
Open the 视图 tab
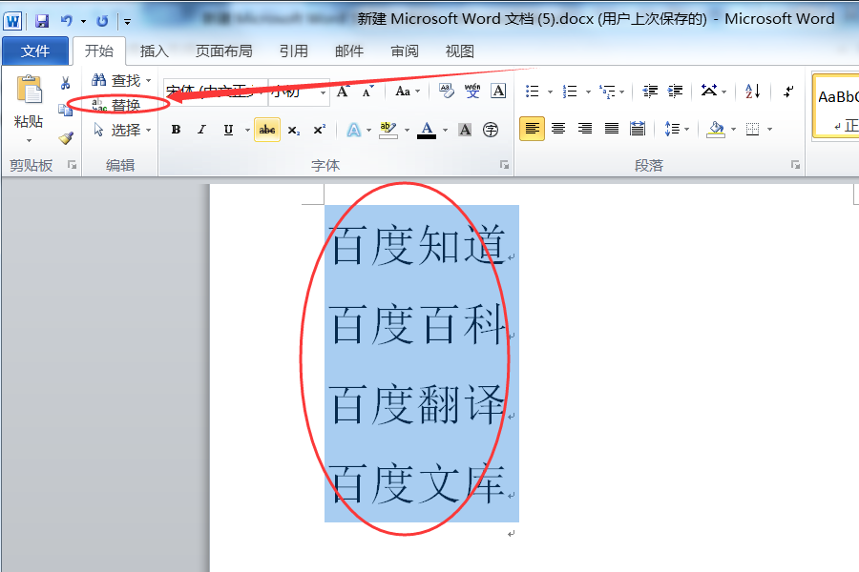click(460, 51)
